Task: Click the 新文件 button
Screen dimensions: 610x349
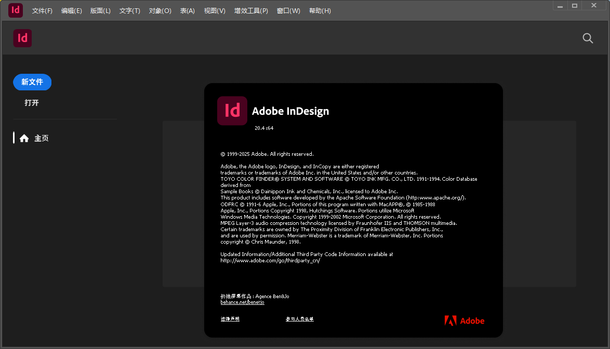Action: pyautogui.click(x=32, y=82)
